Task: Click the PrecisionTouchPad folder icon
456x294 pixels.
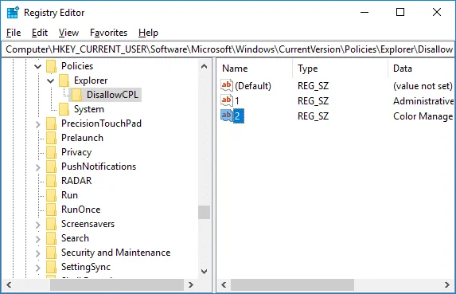Action: coord(52,123)
